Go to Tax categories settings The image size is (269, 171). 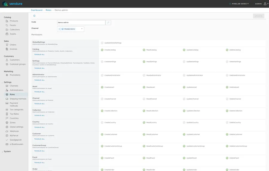point(16,110)
